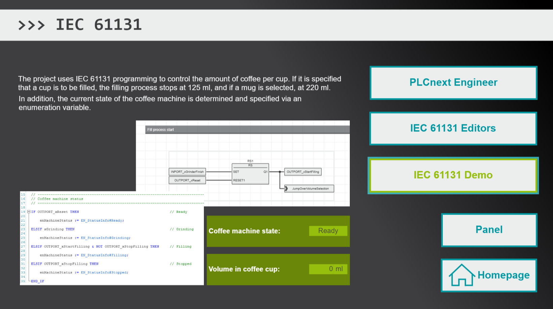The image size is (553, 309).
Task: Click the EN_StatusInfo#Ready code text
Action: pos(102,221)
